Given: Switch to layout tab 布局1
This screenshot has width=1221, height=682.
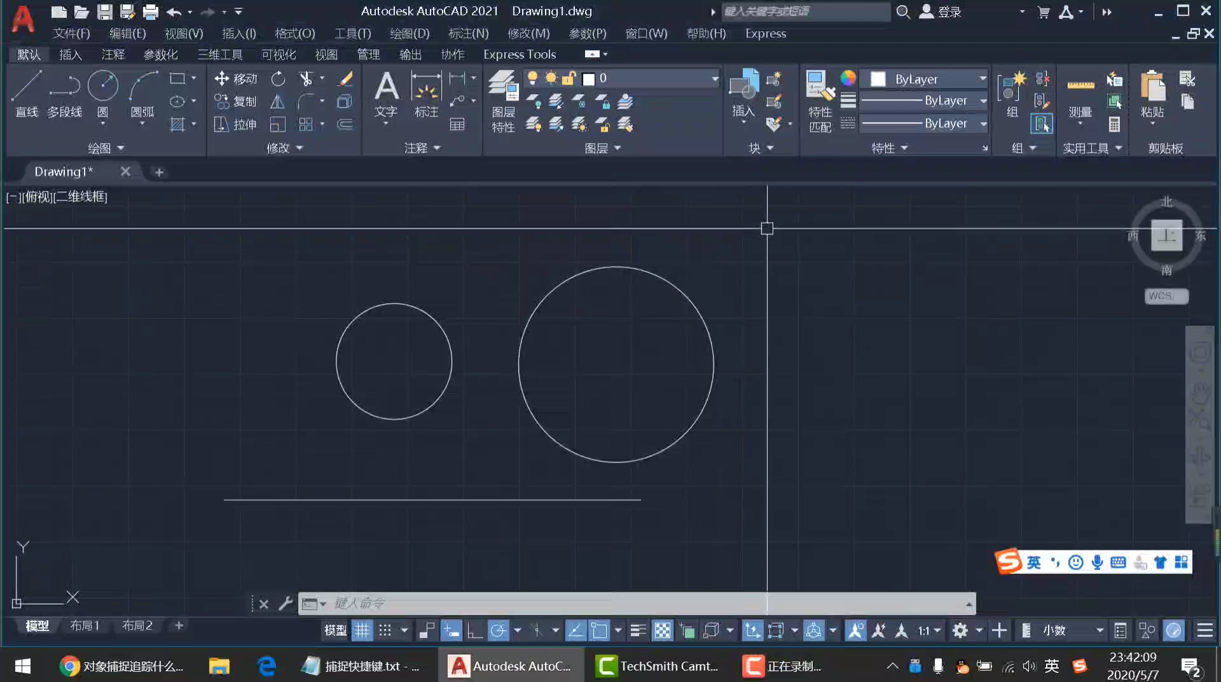Looking at the screenshot, I should point(85,626).
